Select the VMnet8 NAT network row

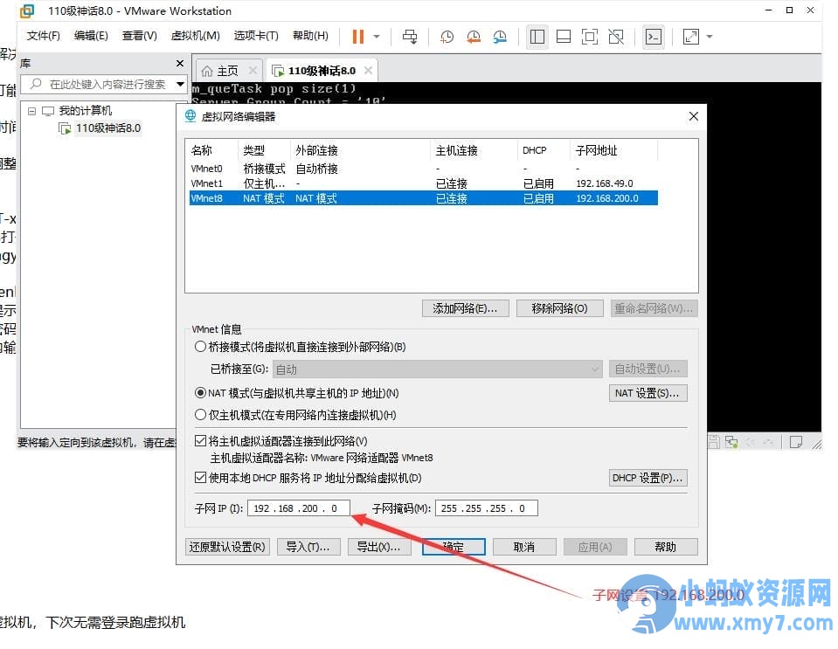(423, 198)
